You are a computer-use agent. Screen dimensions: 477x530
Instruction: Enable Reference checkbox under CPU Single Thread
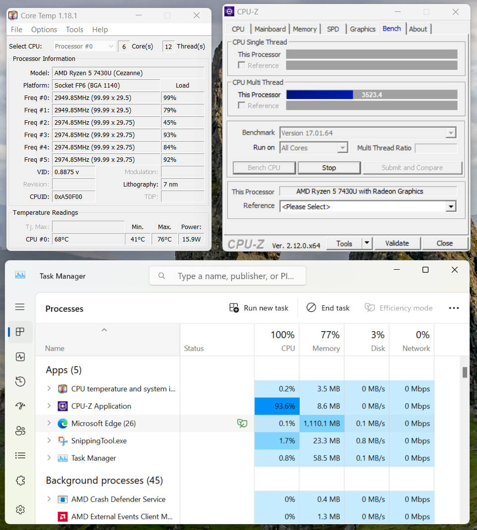coord(242,65)
